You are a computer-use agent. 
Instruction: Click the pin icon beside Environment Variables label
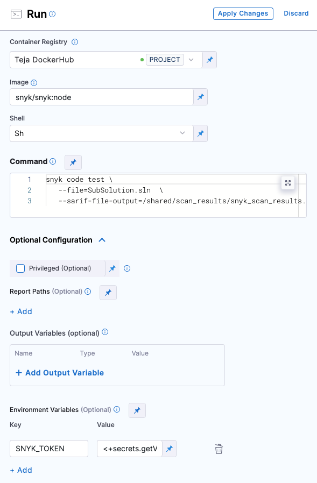[137, 410]
